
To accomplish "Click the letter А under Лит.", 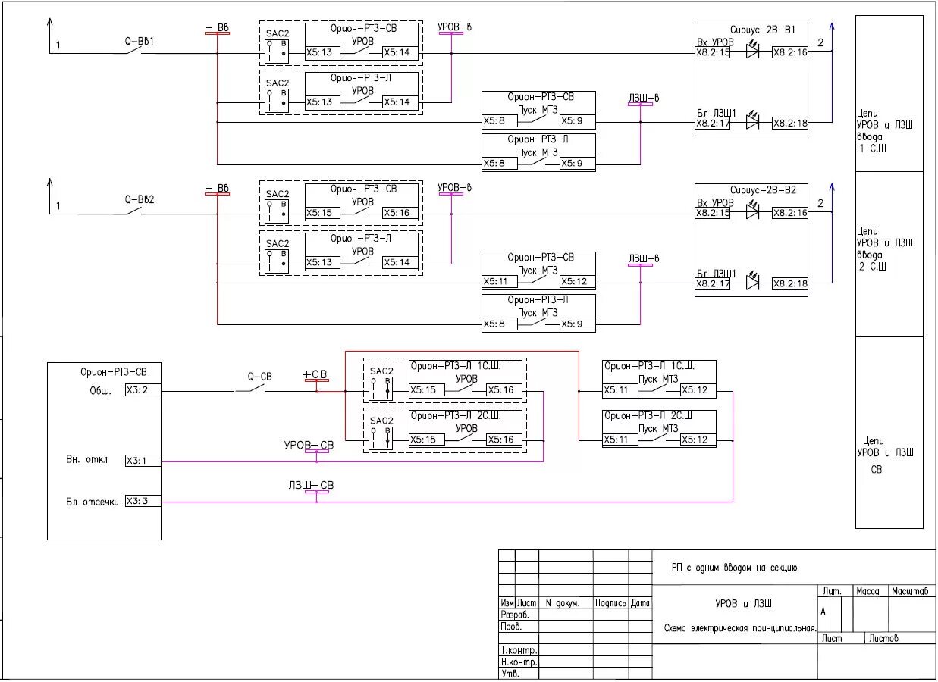I will click(823, 610).
